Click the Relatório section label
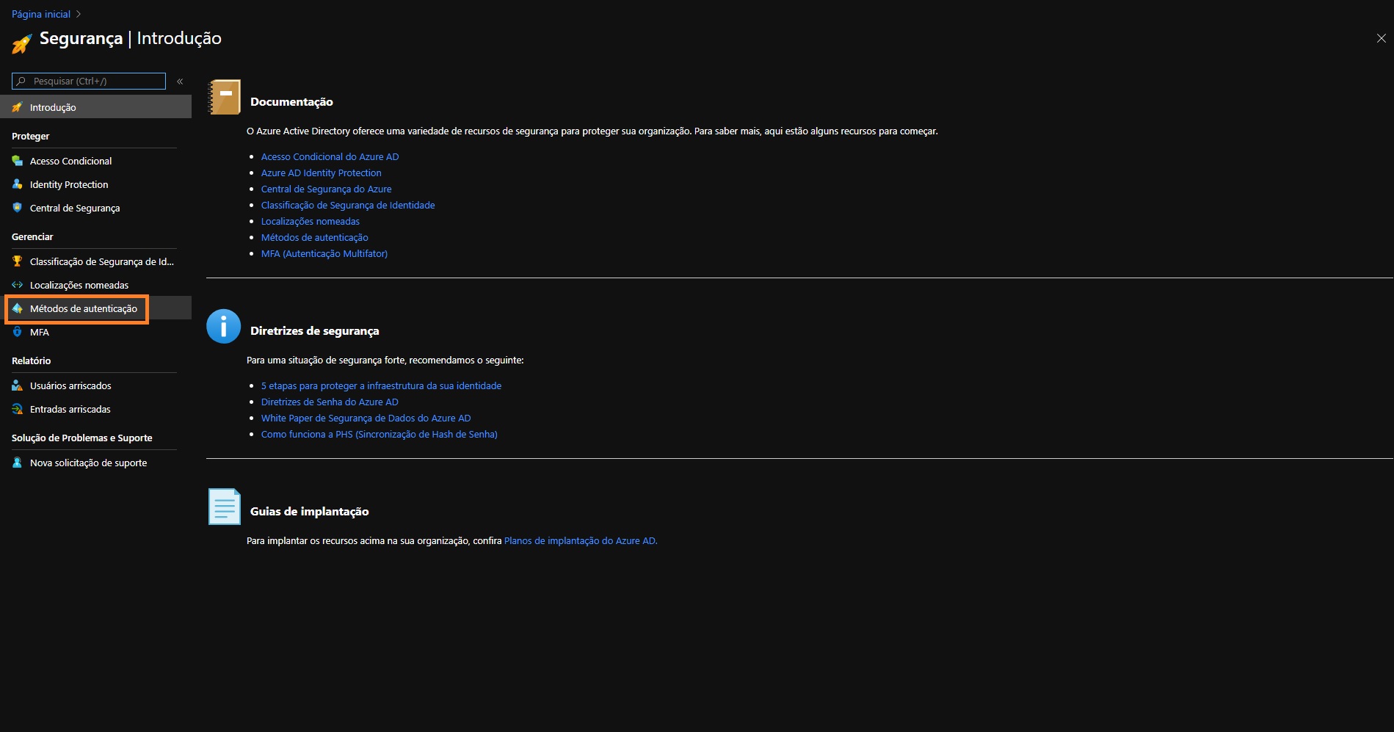 [x=31, y=360]
